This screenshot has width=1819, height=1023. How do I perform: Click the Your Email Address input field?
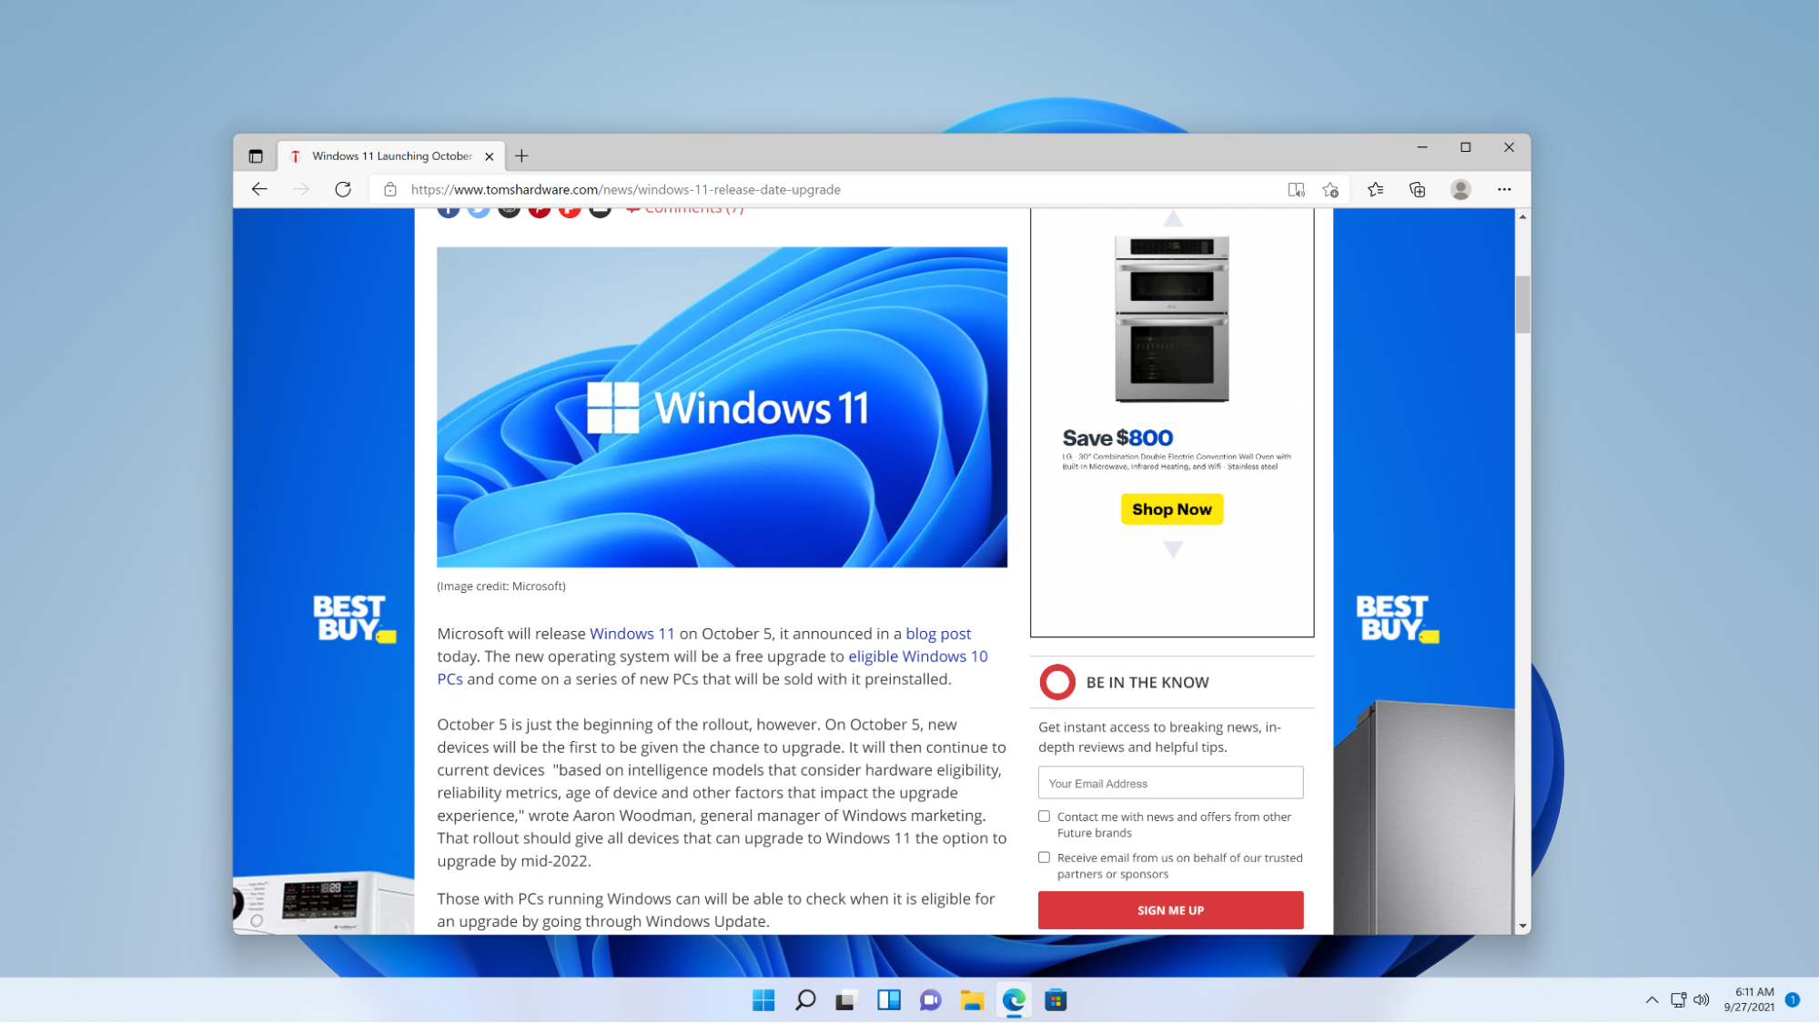pos(1170,782)
